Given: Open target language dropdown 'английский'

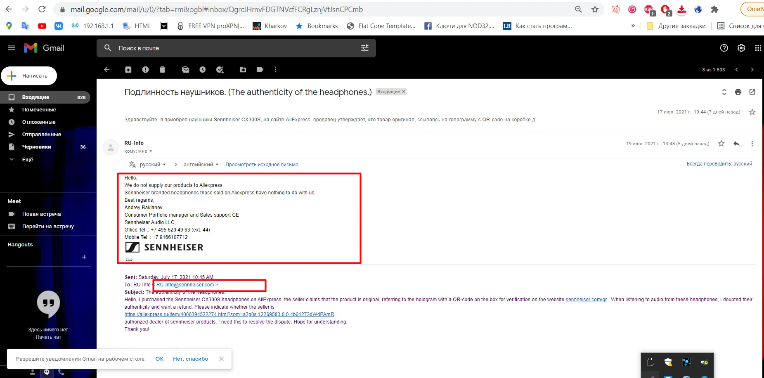Looking at the screenshot, I should click(x=201, y=165).
